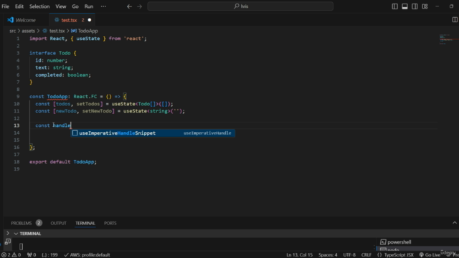Open the Customize Layout icon
Screen dimensions: 459x258
click(425, 6)
